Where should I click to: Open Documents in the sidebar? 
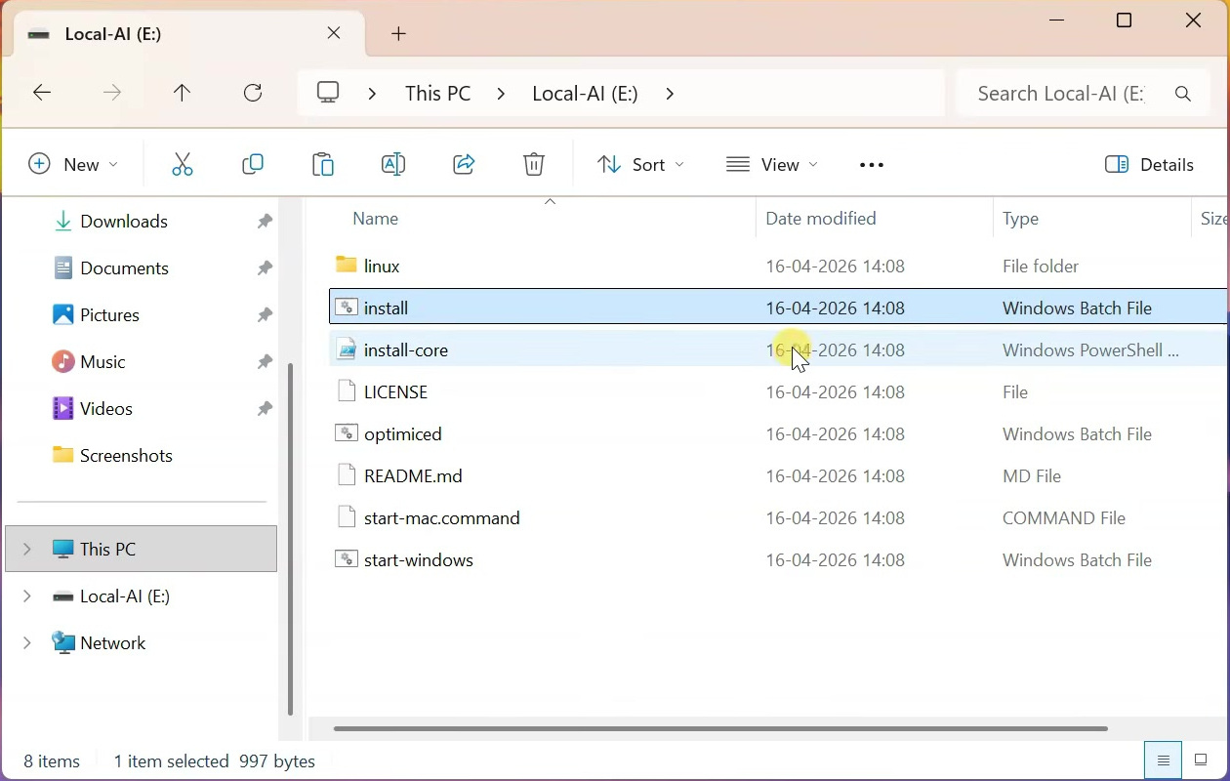point(124,268)
